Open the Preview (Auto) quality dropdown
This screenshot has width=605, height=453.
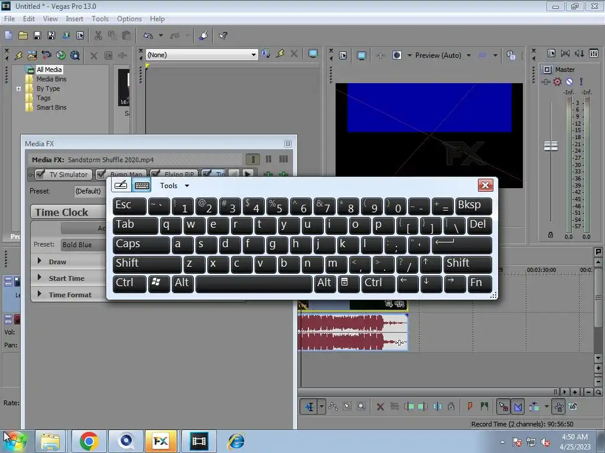(x=443, y=55)
